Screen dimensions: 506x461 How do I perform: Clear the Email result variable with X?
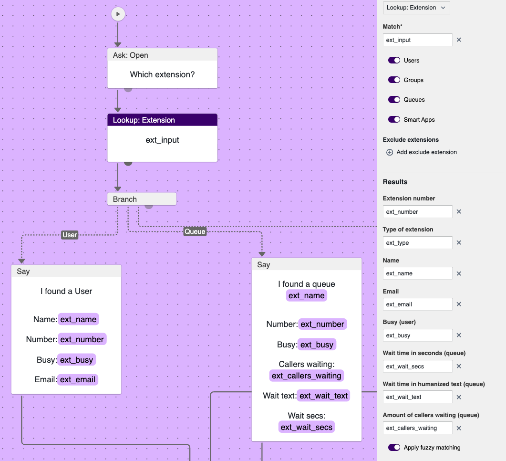459,304
